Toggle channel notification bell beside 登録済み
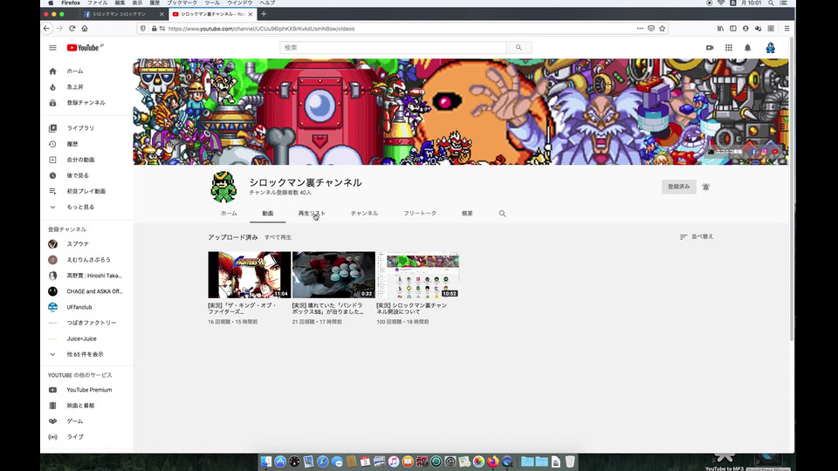 click(x=705, y=187)
